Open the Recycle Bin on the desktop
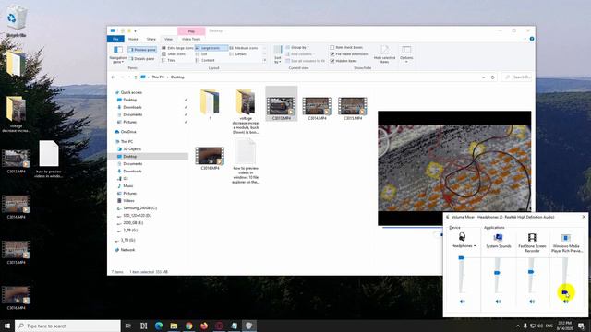Screen dimensions: 591x332 click(16, 21)
